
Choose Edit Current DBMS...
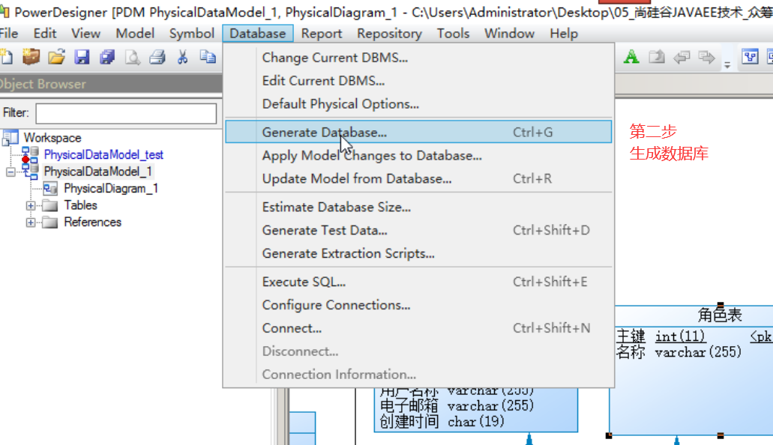(418, 81)
